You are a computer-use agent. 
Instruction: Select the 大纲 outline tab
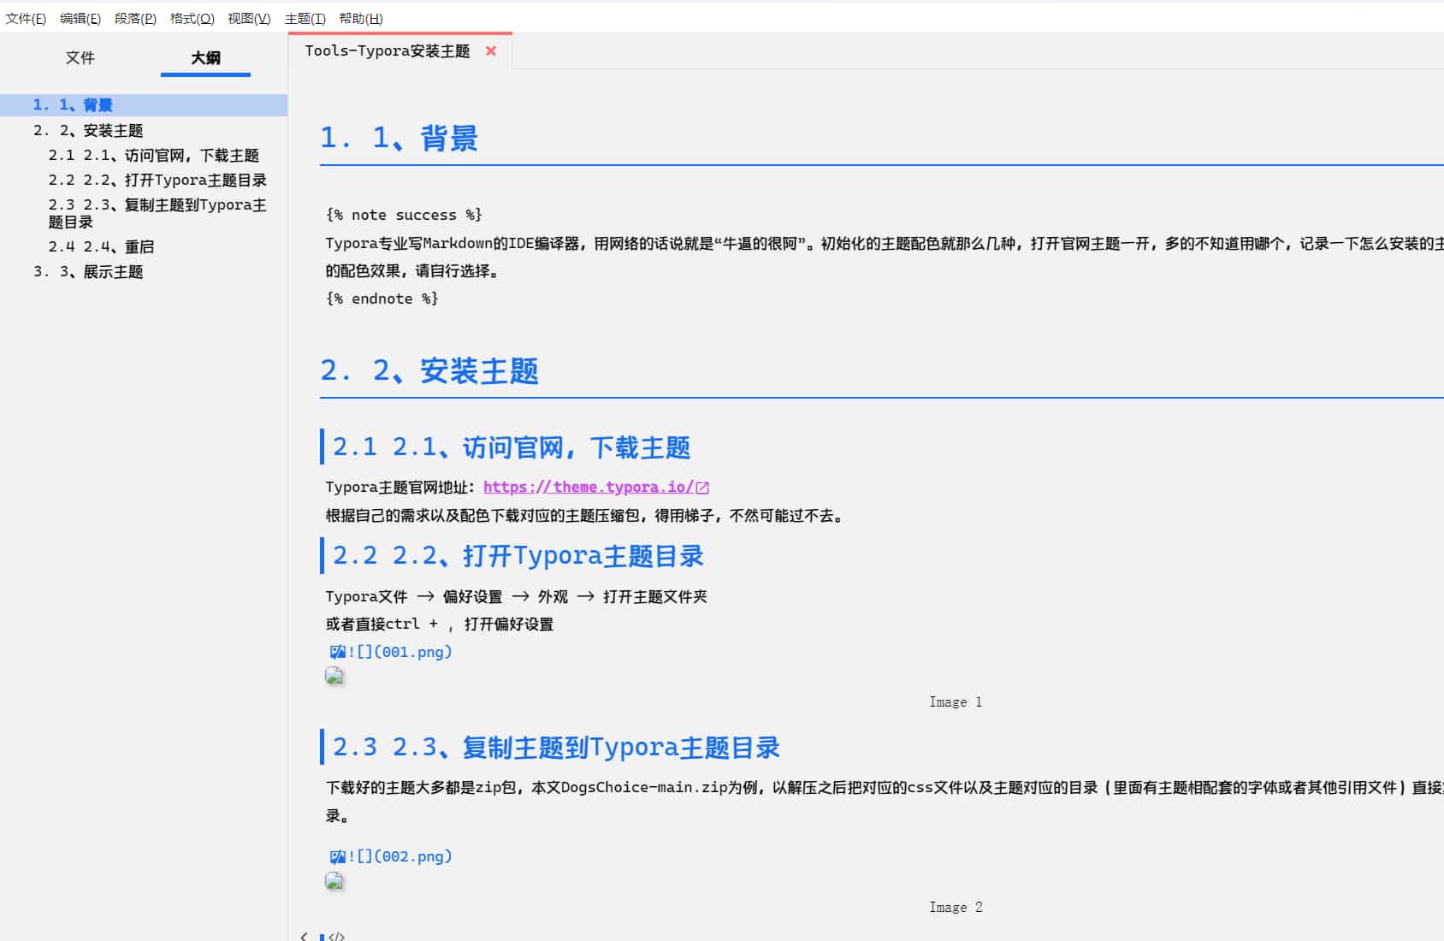pos(205,57)
